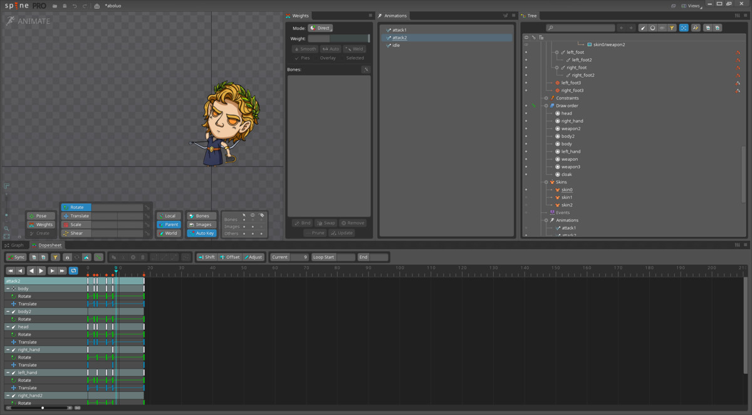This screenshot has width=752, height=415.
Task: Select the weapon3 slot in Draw order
Action: tap(570, 167)
